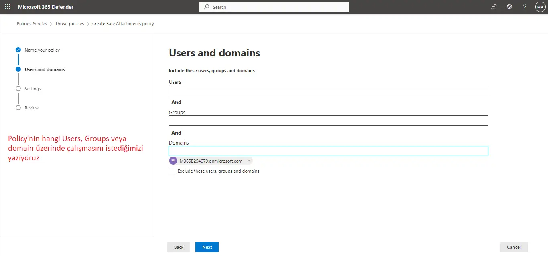Jump to Name your policy step
548x256 pixels.
click(42, 50)
